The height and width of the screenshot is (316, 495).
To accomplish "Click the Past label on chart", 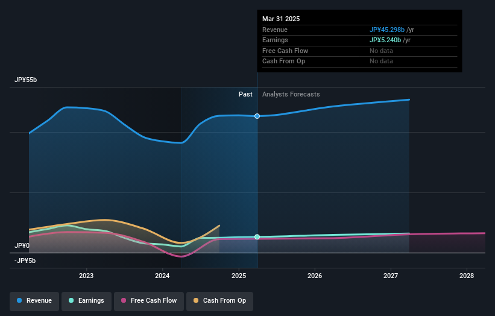I will (245, 95).
